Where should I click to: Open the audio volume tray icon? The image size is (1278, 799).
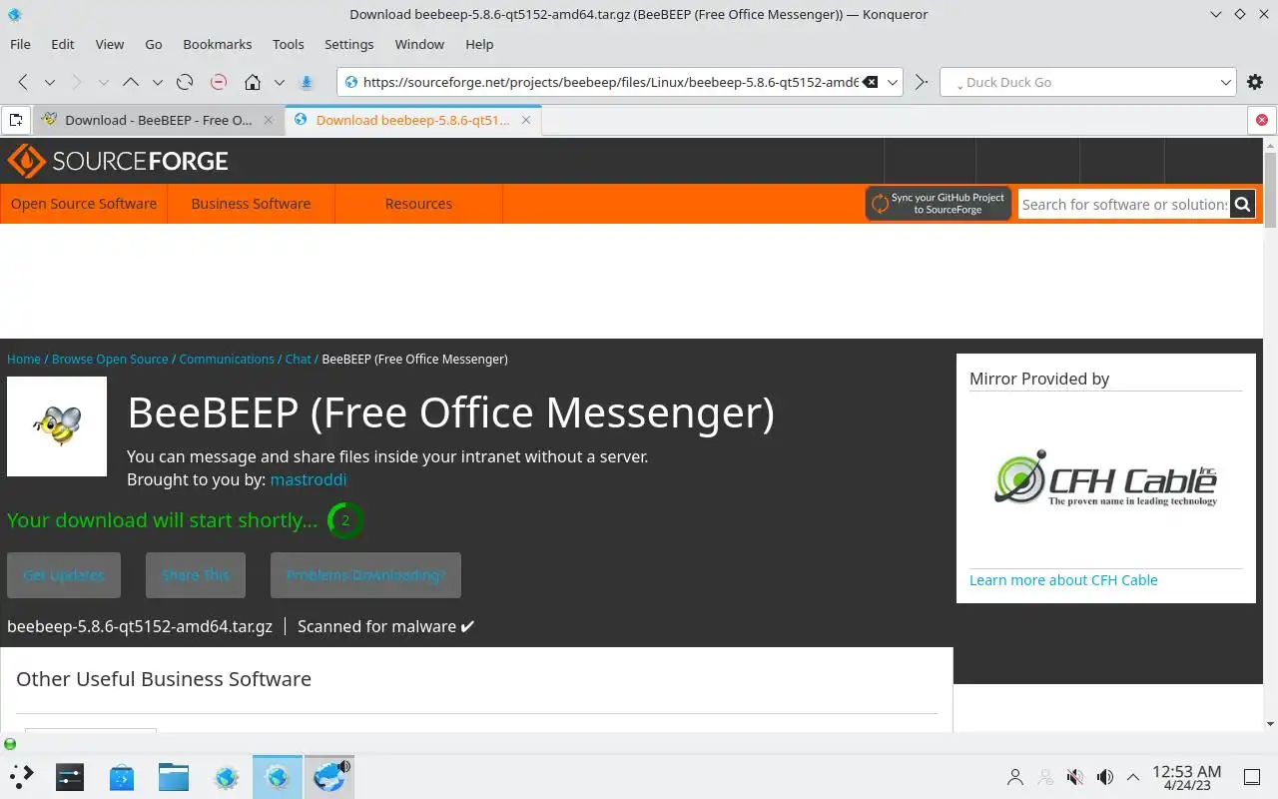(x=1104, y=776)
